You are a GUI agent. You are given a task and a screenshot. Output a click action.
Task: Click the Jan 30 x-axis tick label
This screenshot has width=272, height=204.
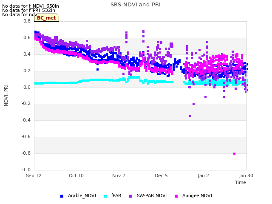click(x=246, y=176)
